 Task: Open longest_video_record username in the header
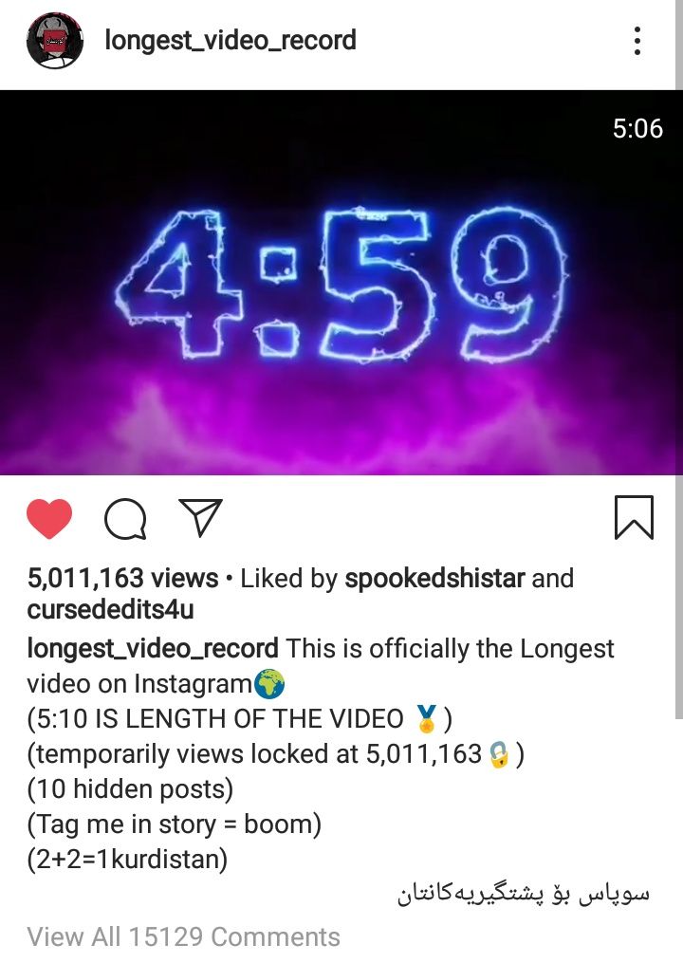click(x=231, y=41)
